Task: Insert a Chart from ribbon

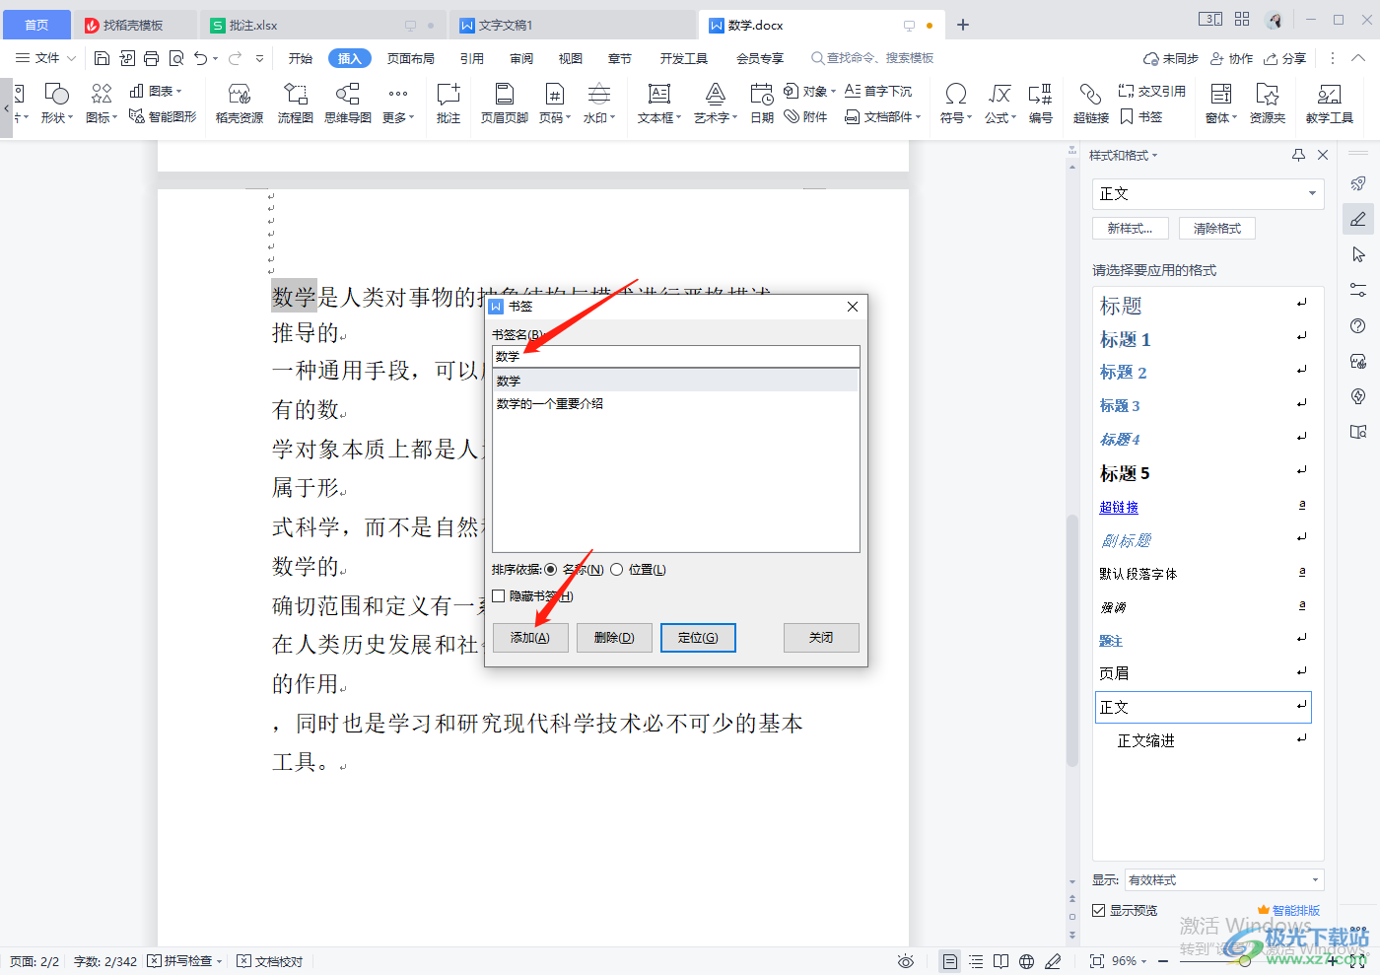Action: pos(156,91)
